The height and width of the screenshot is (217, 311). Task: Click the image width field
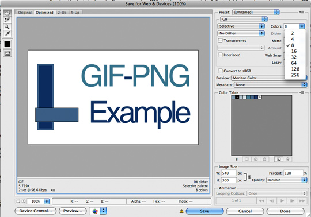(x=229, y=173)
